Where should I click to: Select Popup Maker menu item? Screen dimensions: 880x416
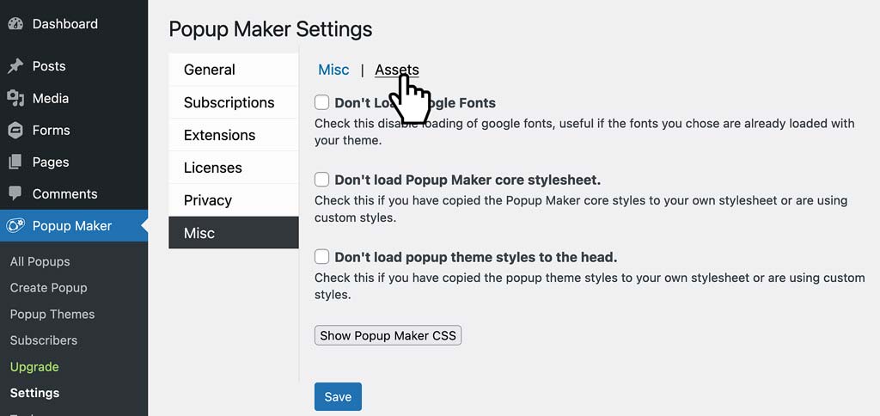coord(74,226)
